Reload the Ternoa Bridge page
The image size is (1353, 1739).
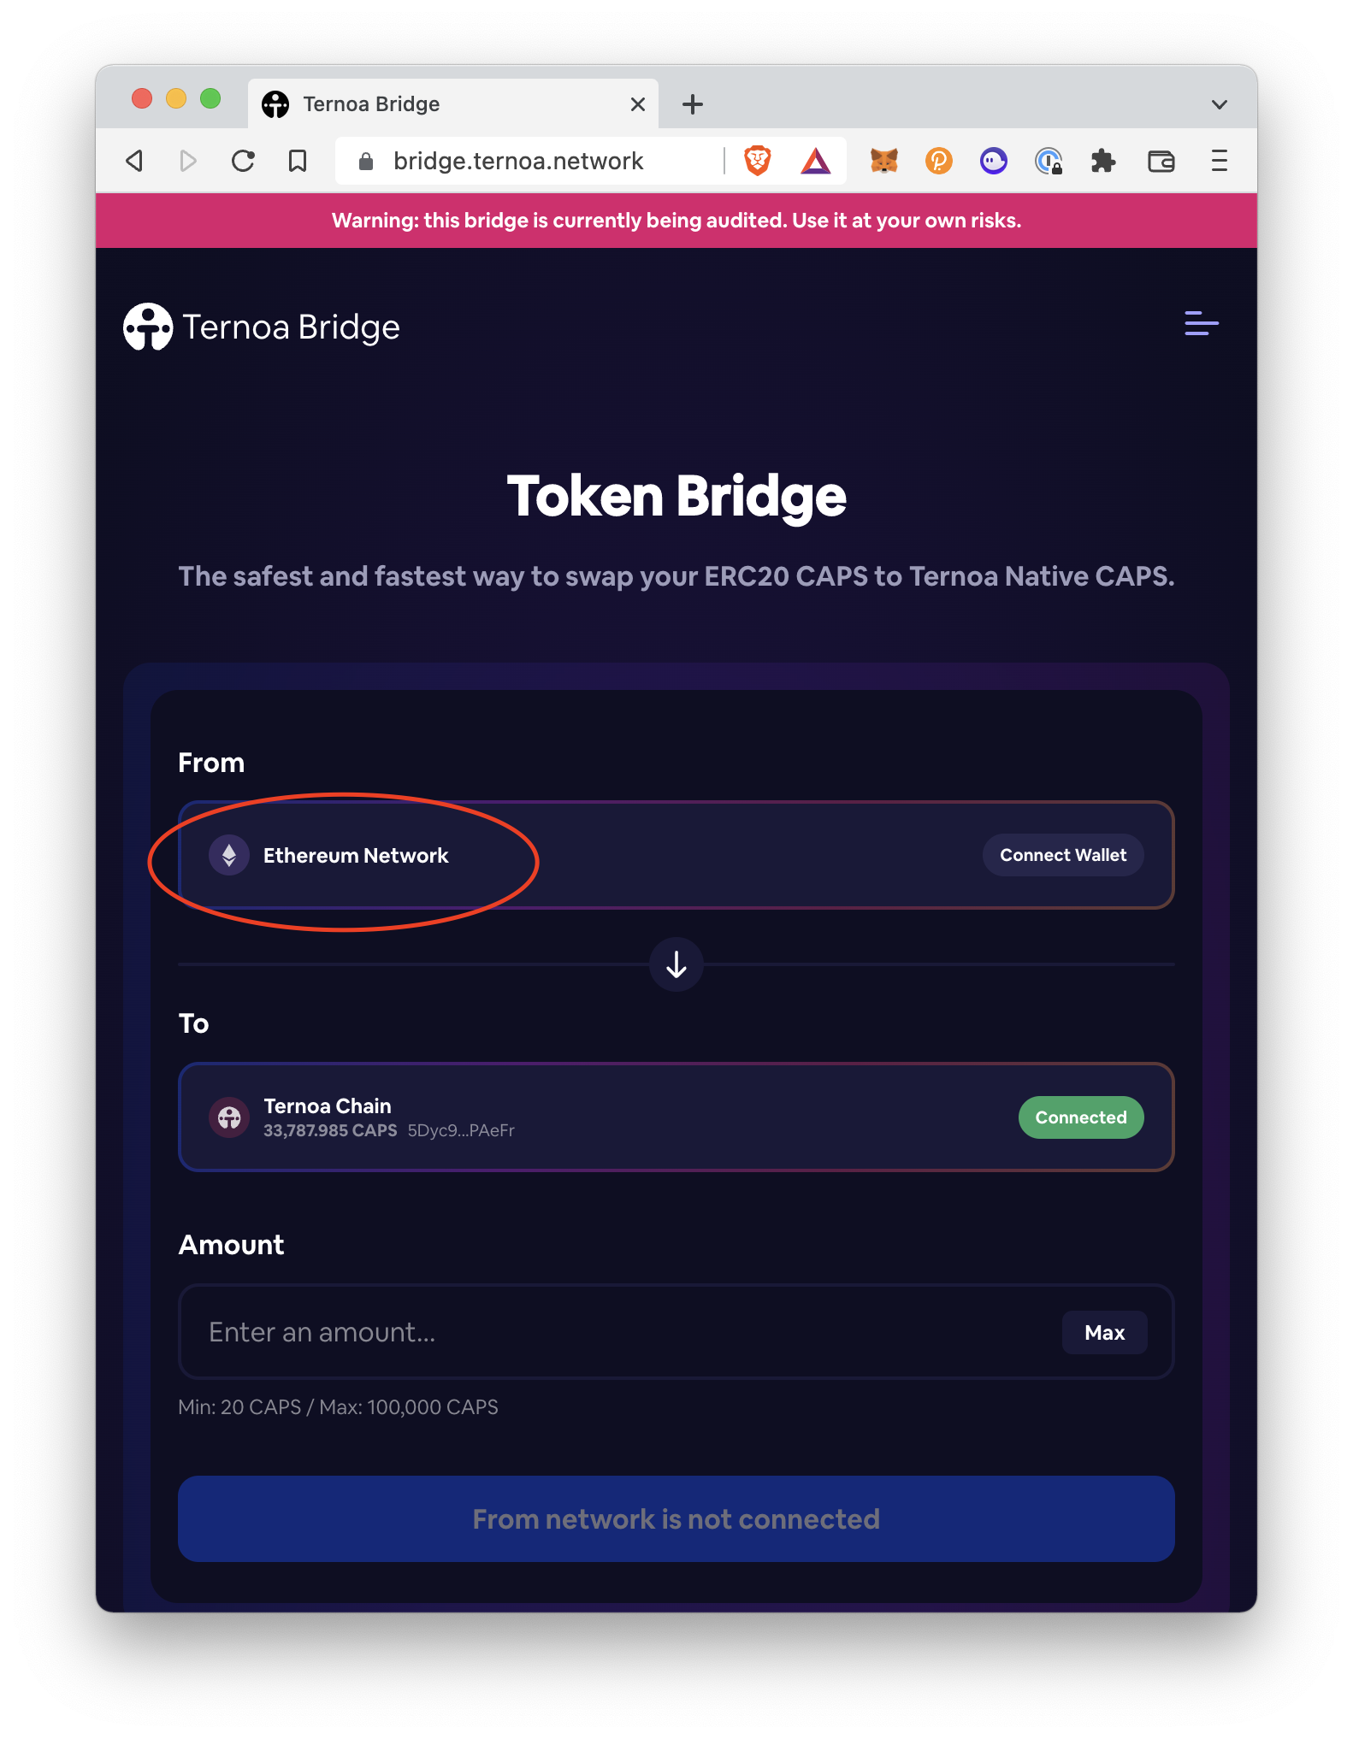coord(244,161)
